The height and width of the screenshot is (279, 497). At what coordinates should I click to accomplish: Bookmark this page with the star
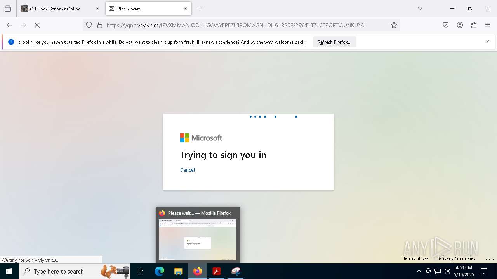(x=394, y=25)
